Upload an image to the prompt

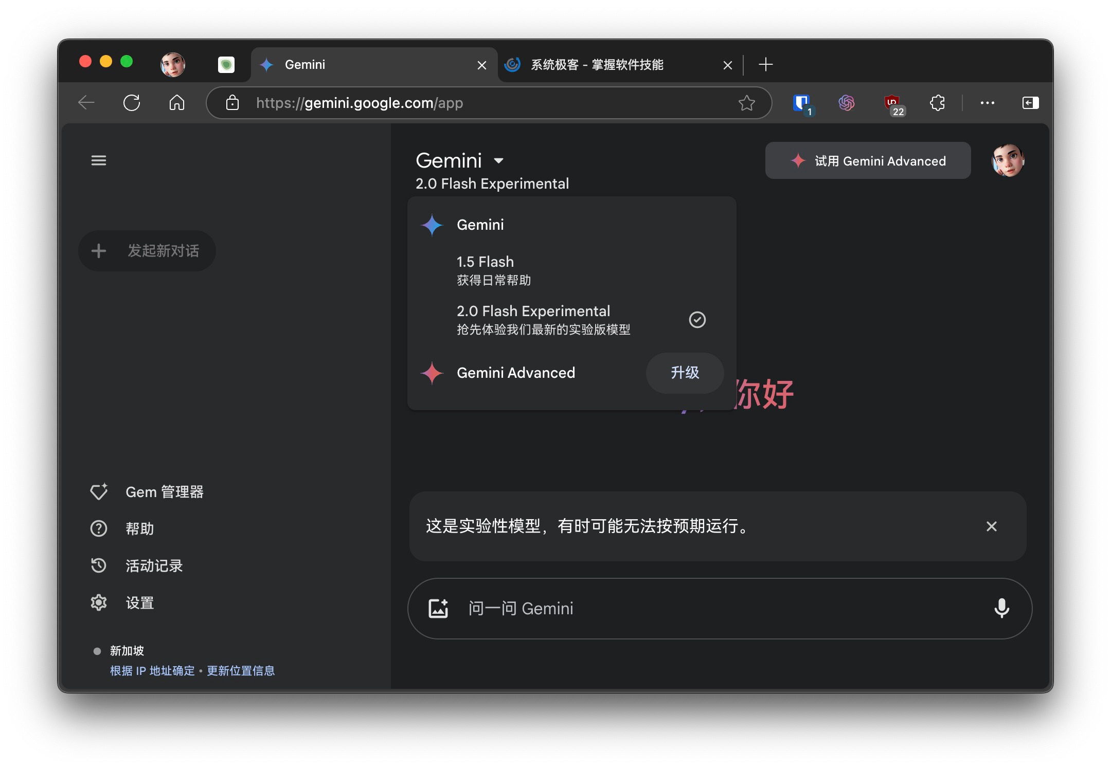[x=438, y=608]
